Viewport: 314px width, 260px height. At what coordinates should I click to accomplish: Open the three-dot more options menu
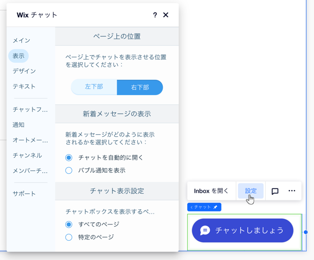pos(292,191)
